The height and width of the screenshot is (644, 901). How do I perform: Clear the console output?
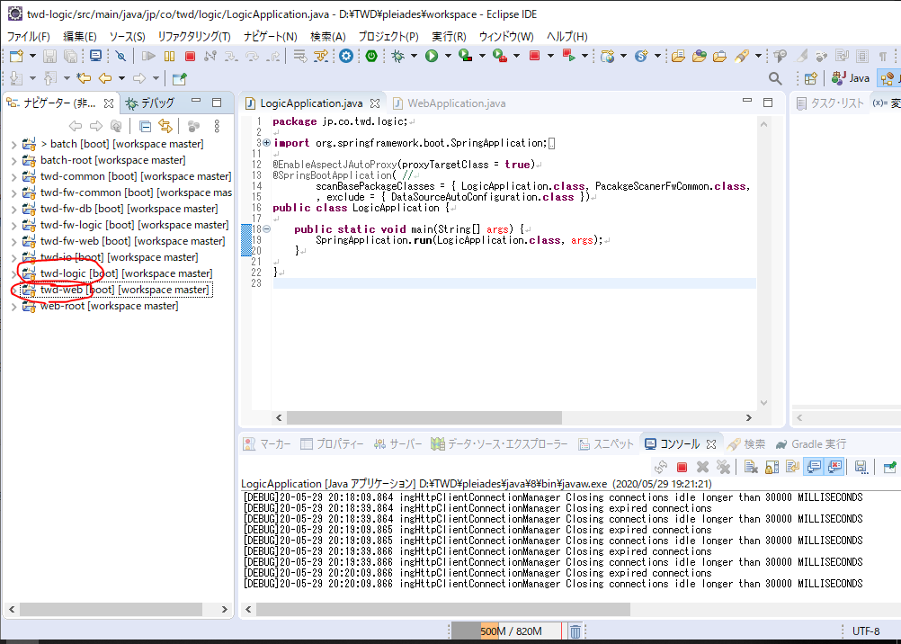coord(750,467)
